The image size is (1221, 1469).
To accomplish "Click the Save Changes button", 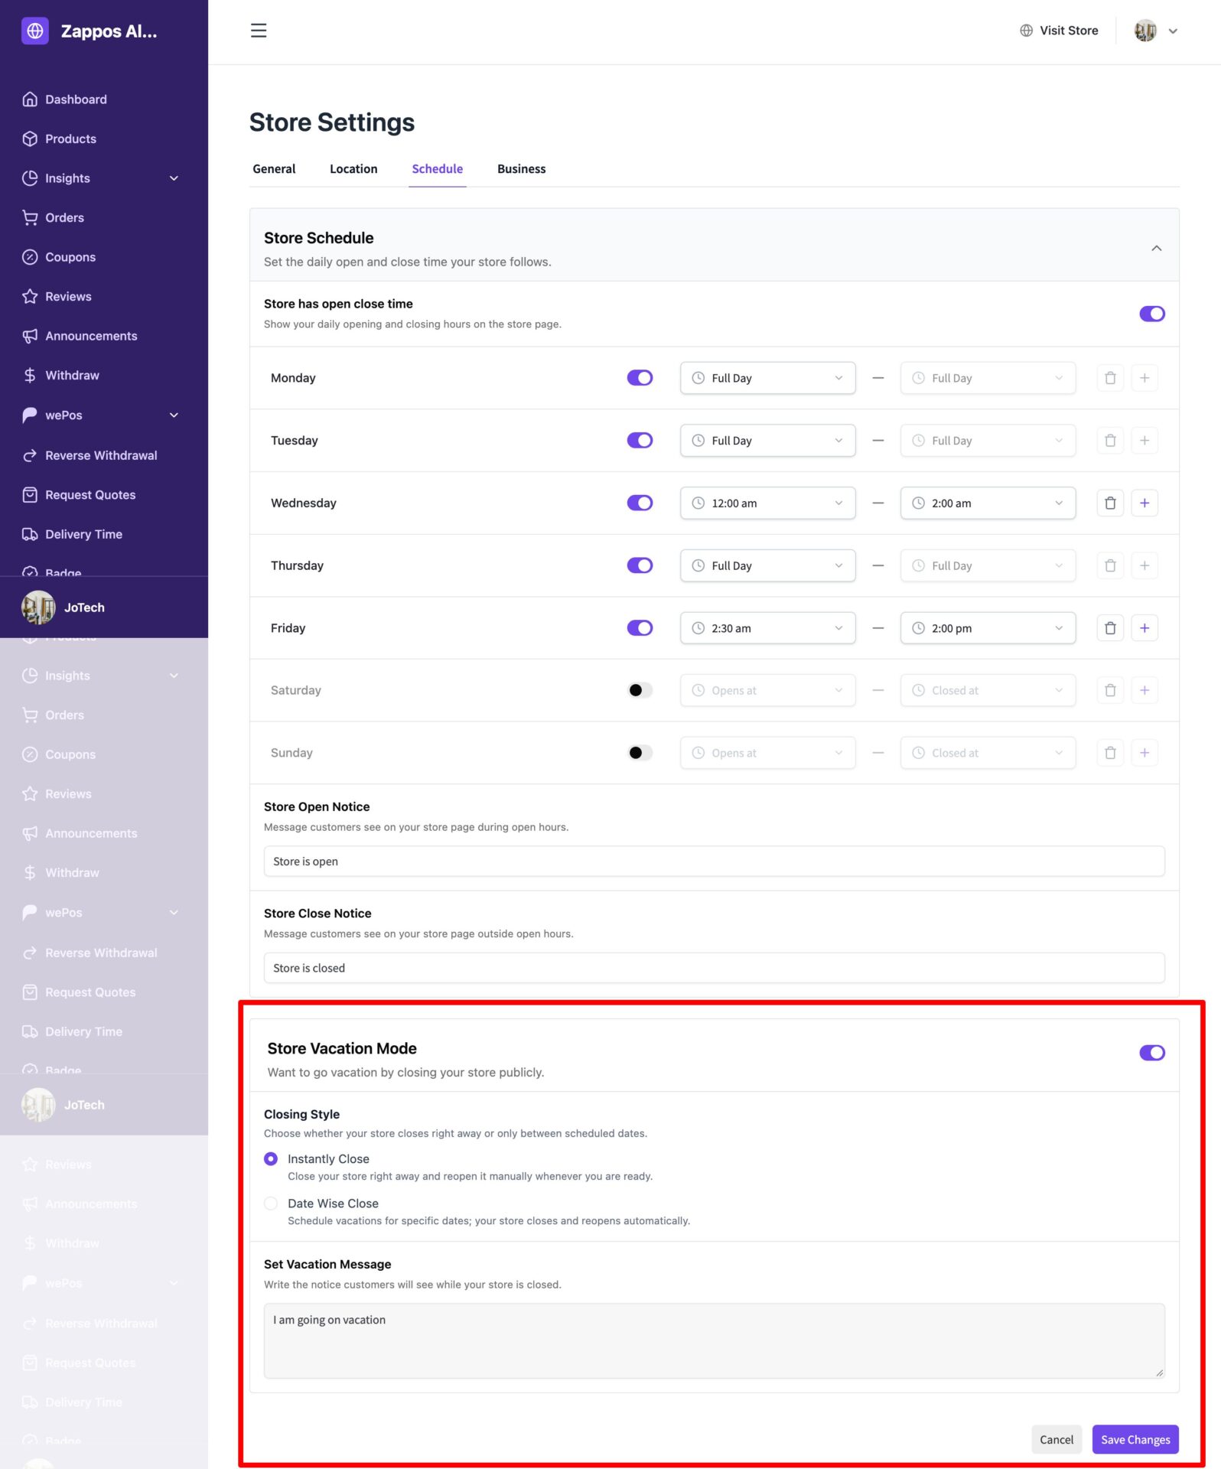I will tap(1135, 1440).
